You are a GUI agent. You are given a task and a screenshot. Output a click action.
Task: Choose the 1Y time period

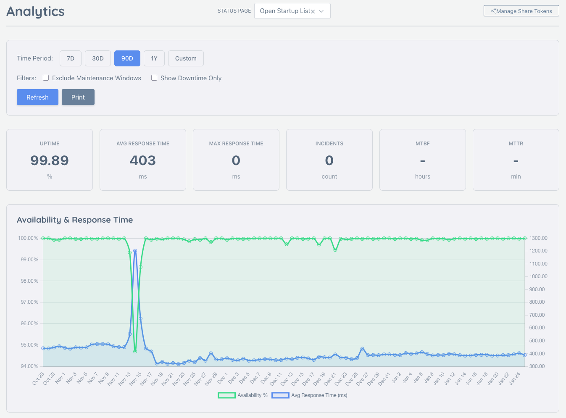click(154, 58)
